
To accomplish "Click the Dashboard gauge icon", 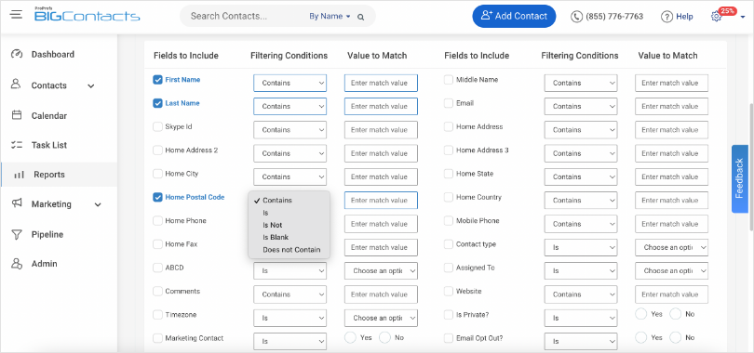I will 17,54.
